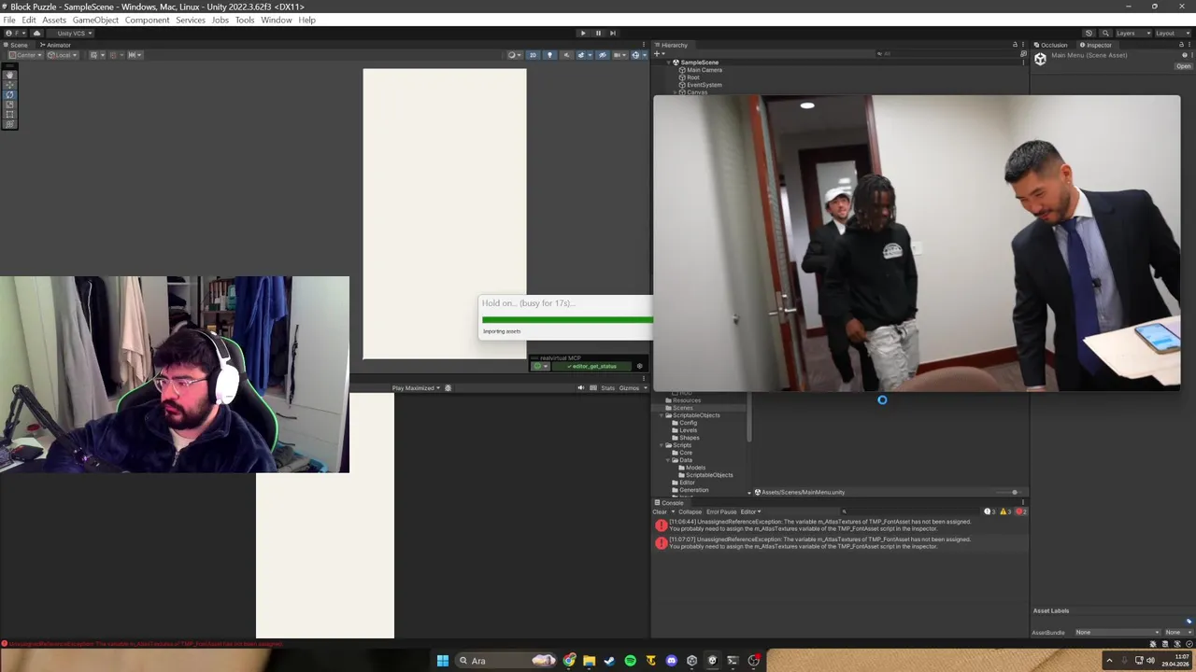This screenshot has height=672, width=1196.
Task: Open the cloud services icon
Action: (x=36, y=34)
